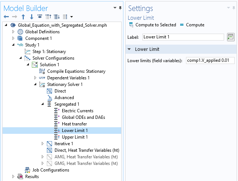Select the Step 1: Stationary icon
238x181 pixels.
[x=27, y=52]
